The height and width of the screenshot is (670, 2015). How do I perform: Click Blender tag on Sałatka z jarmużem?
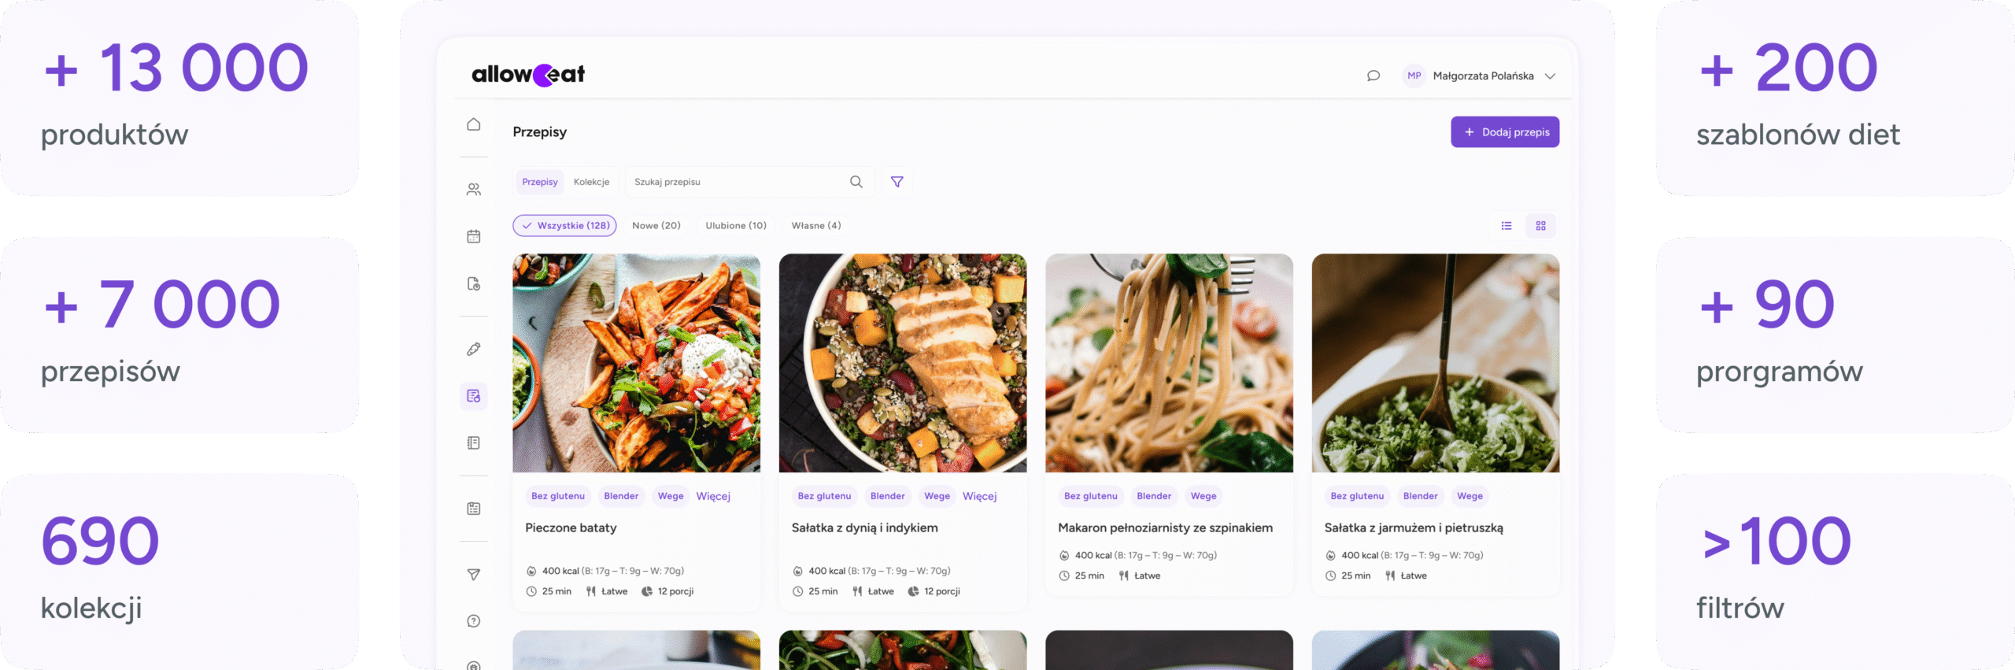coord(1421,496)
